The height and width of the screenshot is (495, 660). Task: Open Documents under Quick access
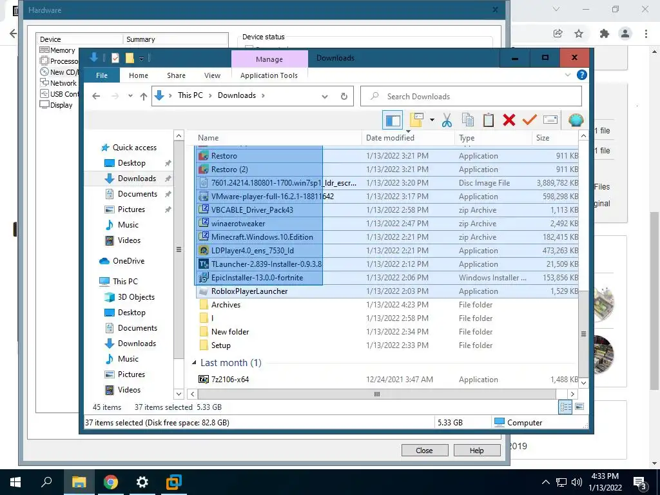[137, 194]
